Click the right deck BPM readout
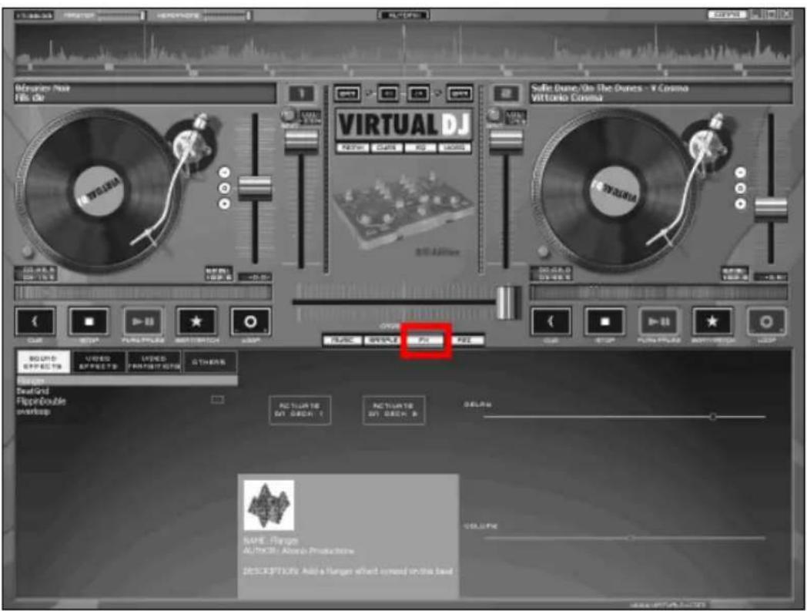The height and width of the screenshot is (611, 807). pyautogui.click(x=734, y=274)
